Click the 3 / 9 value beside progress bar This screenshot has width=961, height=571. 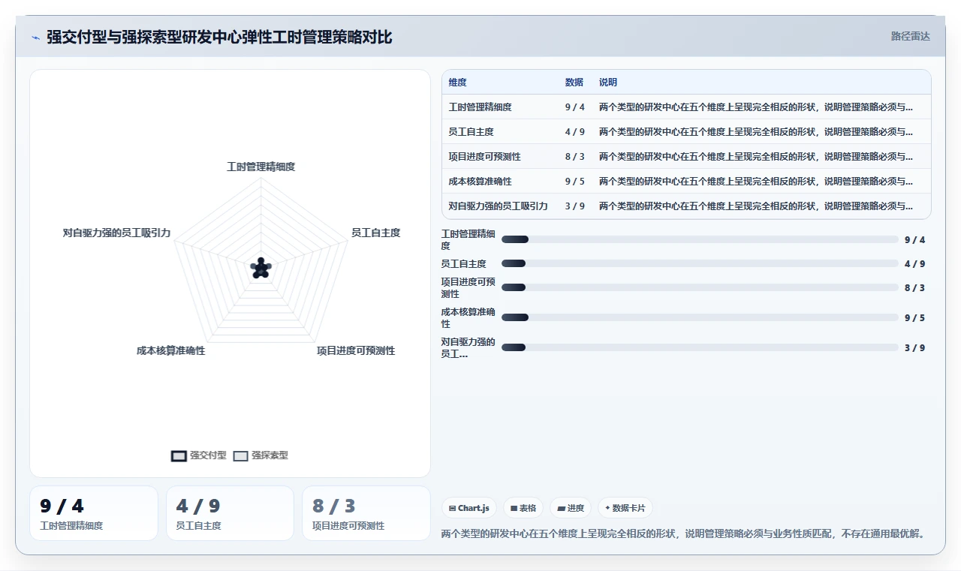tap(914, 347)
